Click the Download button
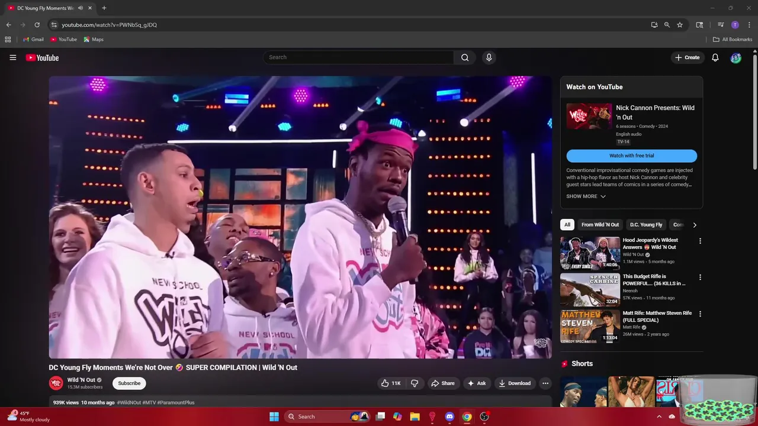 click(515, 383)
